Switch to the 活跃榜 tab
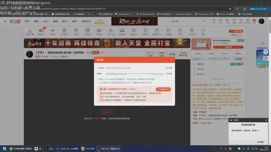 pyautogui.click(x=211, y=54)
